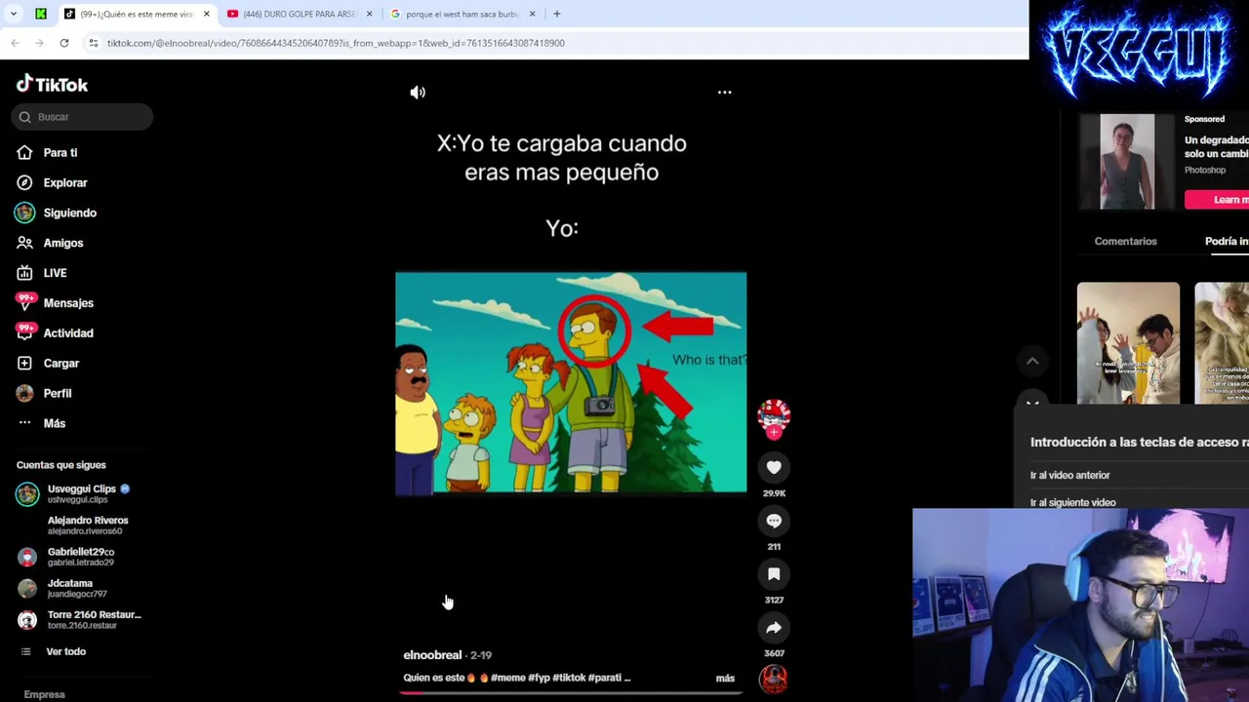Click the Cargar plus square icon
Viewport: 1249px width, 702px height.
(x=24, y=363)
